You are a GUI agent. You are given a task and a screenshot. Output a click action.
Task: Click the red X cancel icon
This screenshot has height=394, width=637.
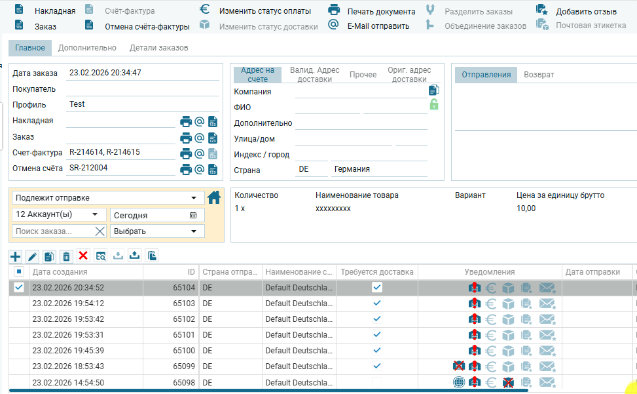83,256
